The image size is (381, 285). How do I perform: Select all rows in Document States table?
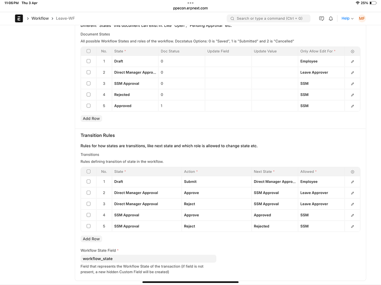88,51
